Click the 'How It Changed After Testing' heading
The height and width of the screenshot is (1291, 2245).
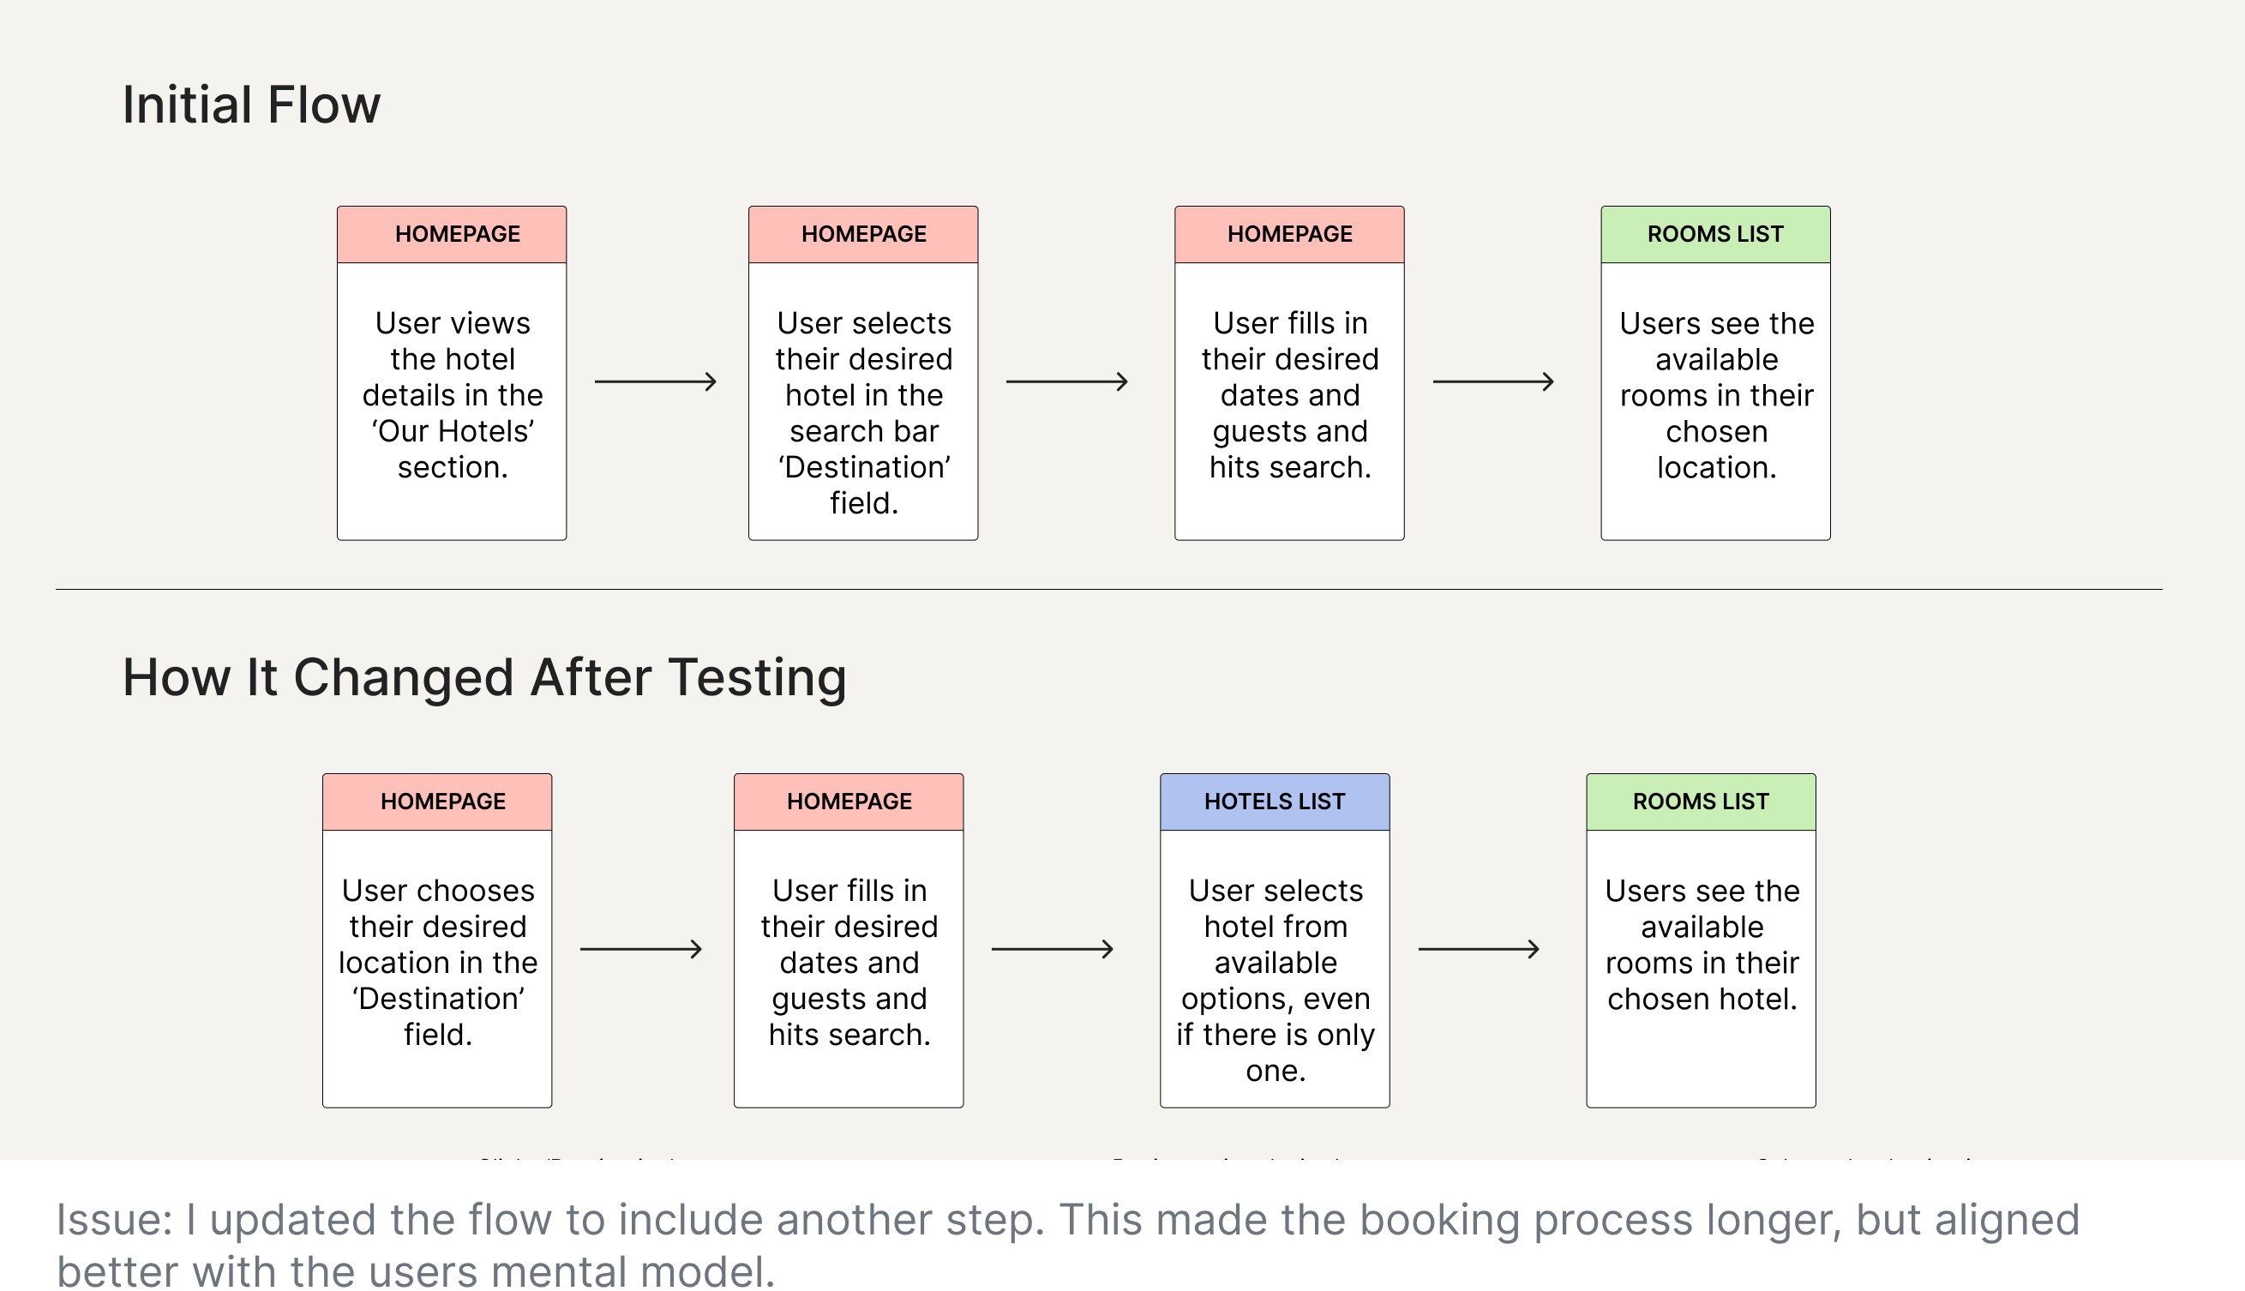[484, 678]
